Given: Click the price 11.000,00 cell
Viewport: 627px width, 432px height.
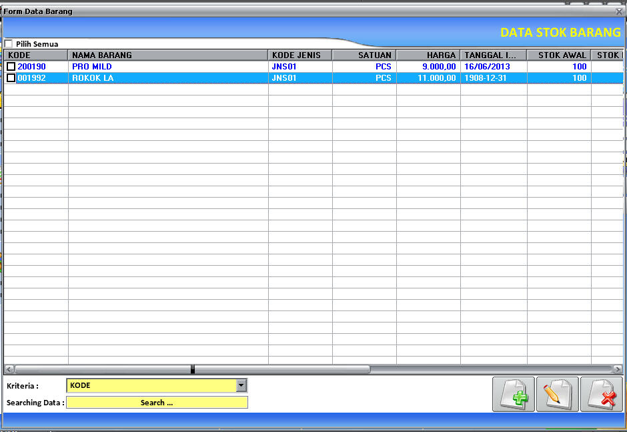Looking at the screenshot, I should pos(428,77).
